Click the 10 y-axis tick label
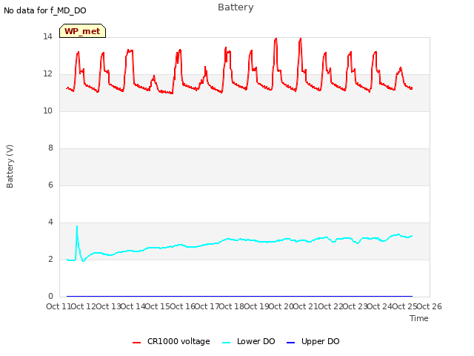474x356 pixels. pyautogui.click(x=47, y=111)
